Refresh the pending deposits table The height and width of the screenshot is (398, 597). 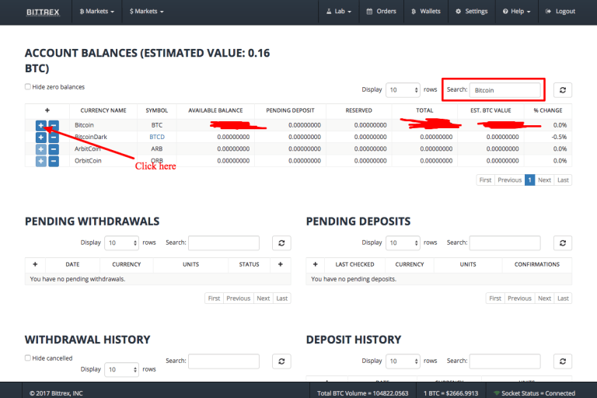point(562,243)
